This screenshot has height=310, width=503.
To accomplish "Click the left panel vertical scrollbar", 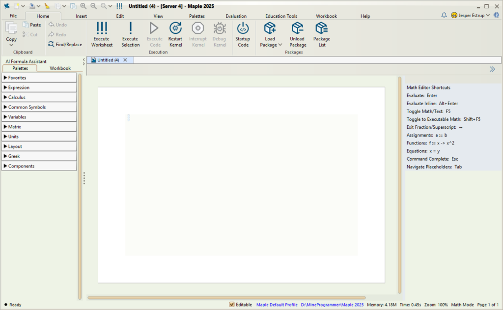I will click(x=80, y=187).
